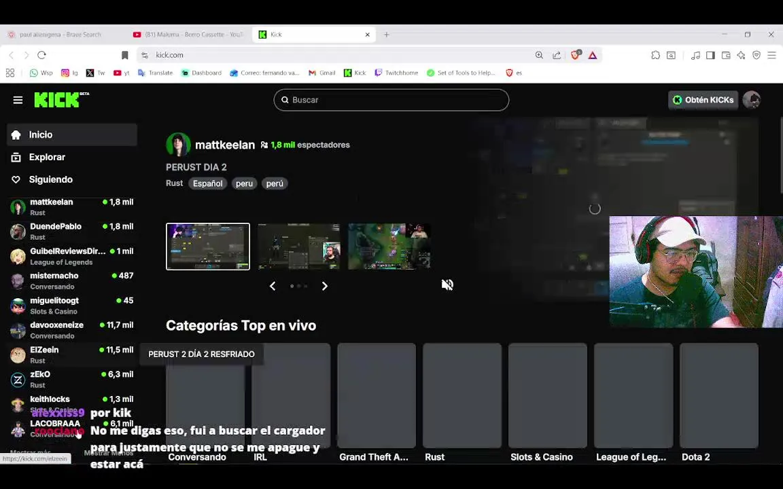Switch to the Maluma YouTube tab

coord(189,35)
